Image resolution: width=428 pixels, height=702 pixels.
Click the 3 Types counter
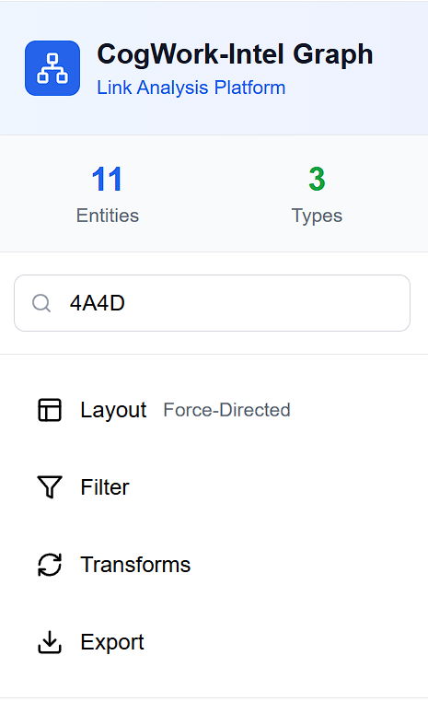click(317, 193)
